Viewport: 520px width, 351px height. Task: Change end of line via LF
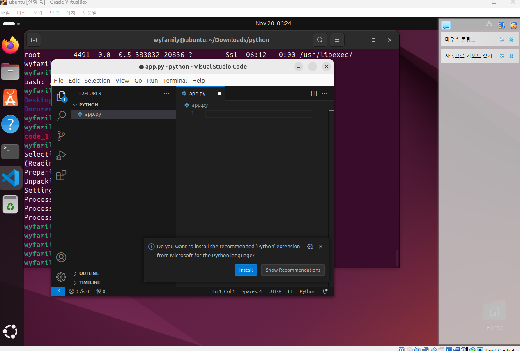(290, 291)
